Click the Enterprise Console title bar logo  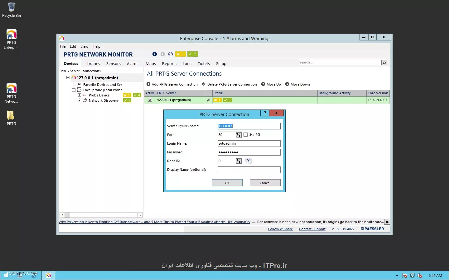click(62, 38)
